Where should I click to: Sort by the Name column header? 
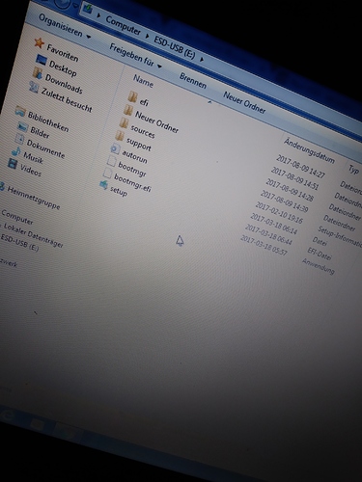[143, 81]
